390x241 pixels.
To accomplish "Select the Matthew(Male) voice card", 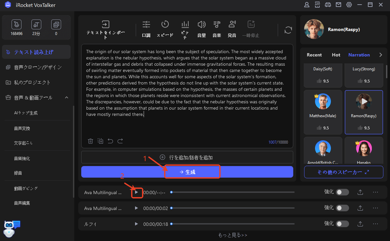I will 323,112.
